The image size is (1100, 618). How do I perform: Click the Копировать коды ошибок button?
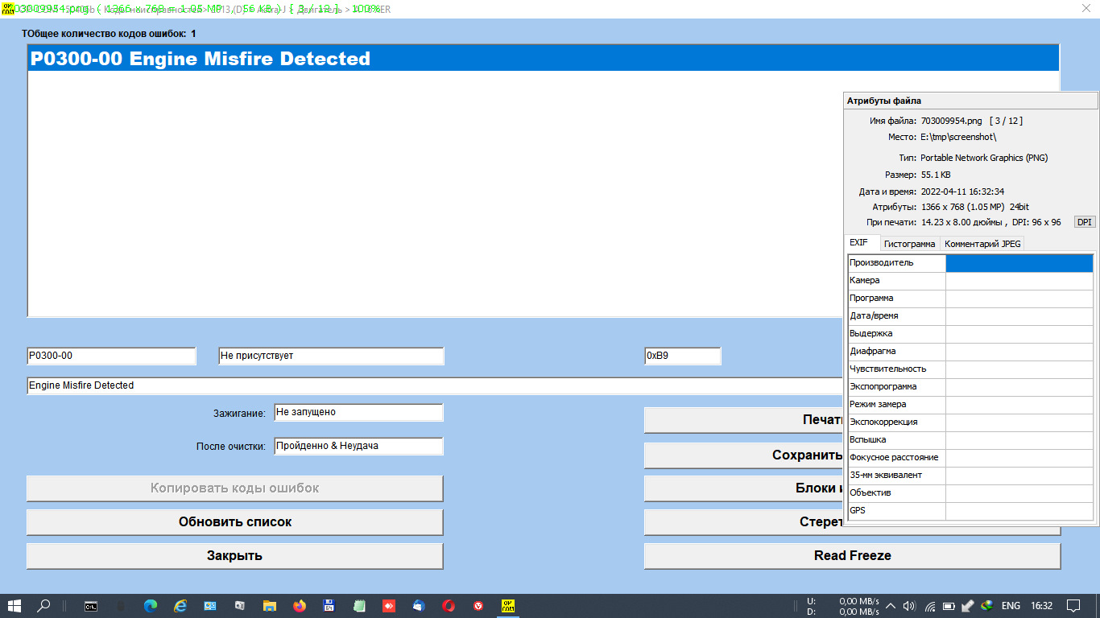click(x=235, y=488)
